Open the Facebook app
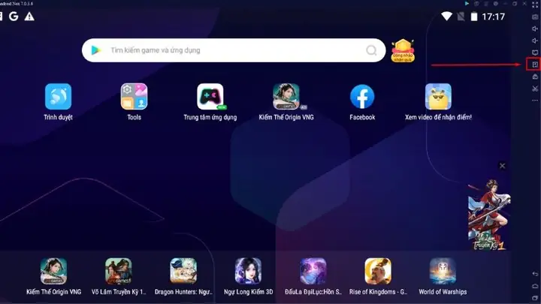The image size is (541, 304). point(362,97)
